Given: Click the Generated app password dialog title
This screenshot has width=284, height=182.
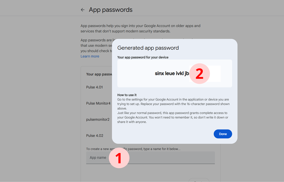Looking at the screenshot, I should pyautogui.click(x=148, y=48).
